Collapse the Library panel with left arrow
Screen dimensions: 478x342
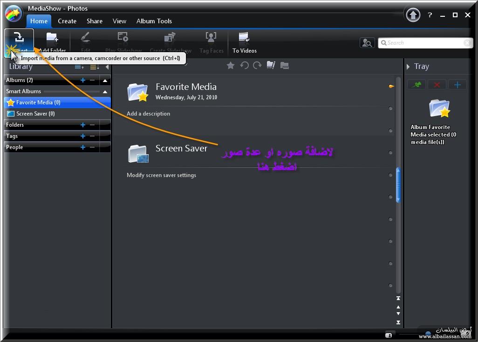point(107,67)
